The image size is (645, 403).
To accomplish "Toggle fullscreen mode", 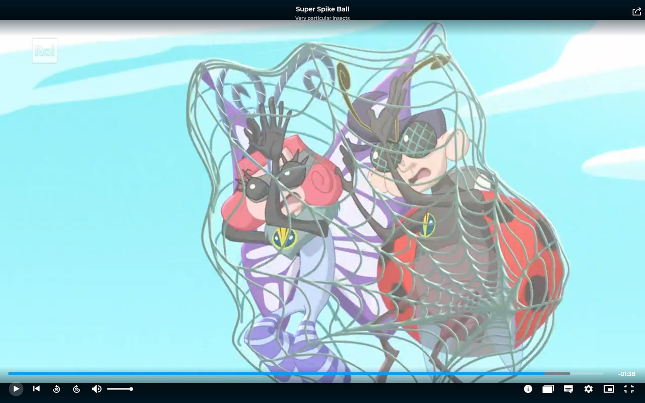I will point(629,389).
